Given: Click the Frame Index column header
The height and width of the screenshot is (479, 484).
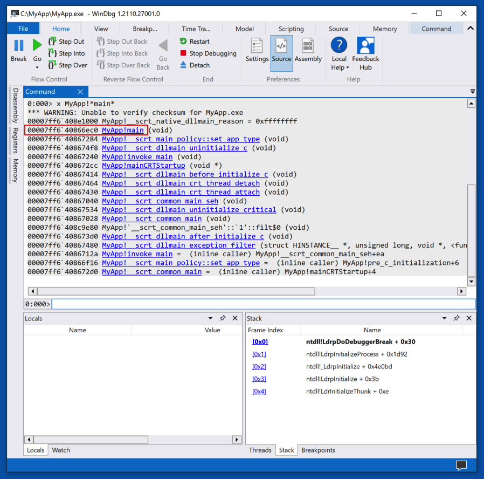Looking at the screenshot, I should (266, 330).
